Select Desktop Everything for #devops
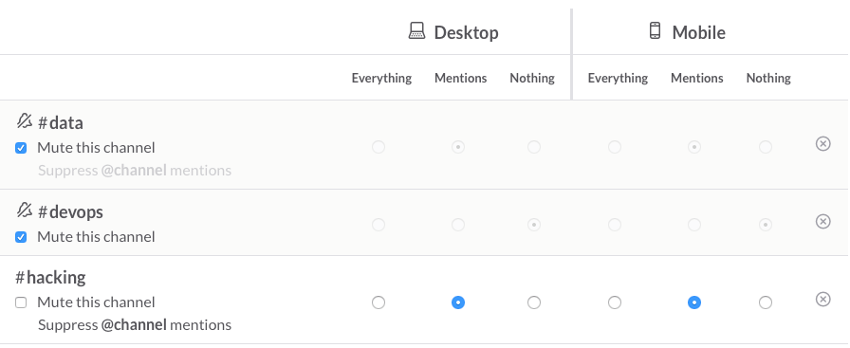850x348 pixels. [x=379, y=225]
